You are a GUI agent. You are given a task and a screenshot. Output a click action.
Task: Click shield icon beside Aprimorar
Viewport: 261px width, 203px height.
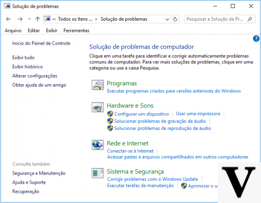[184, 186]
